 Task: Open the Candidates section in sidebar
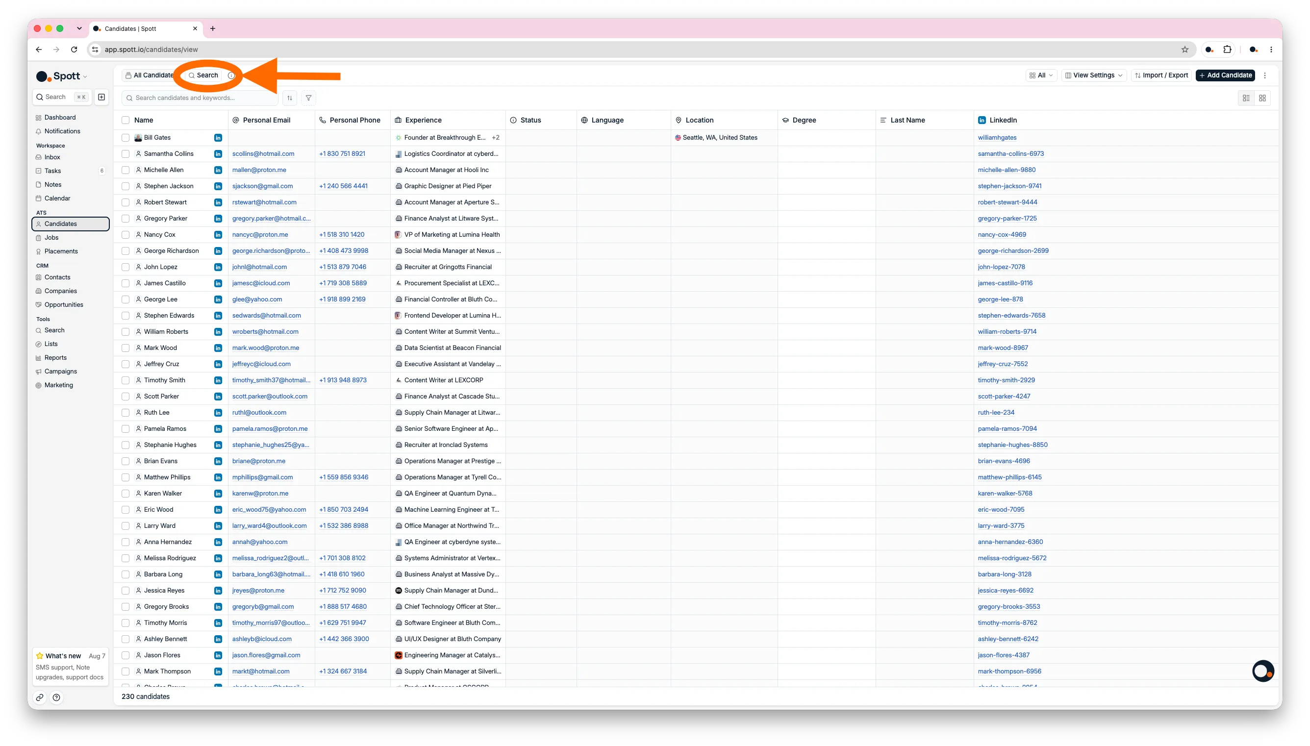point(71,224)
